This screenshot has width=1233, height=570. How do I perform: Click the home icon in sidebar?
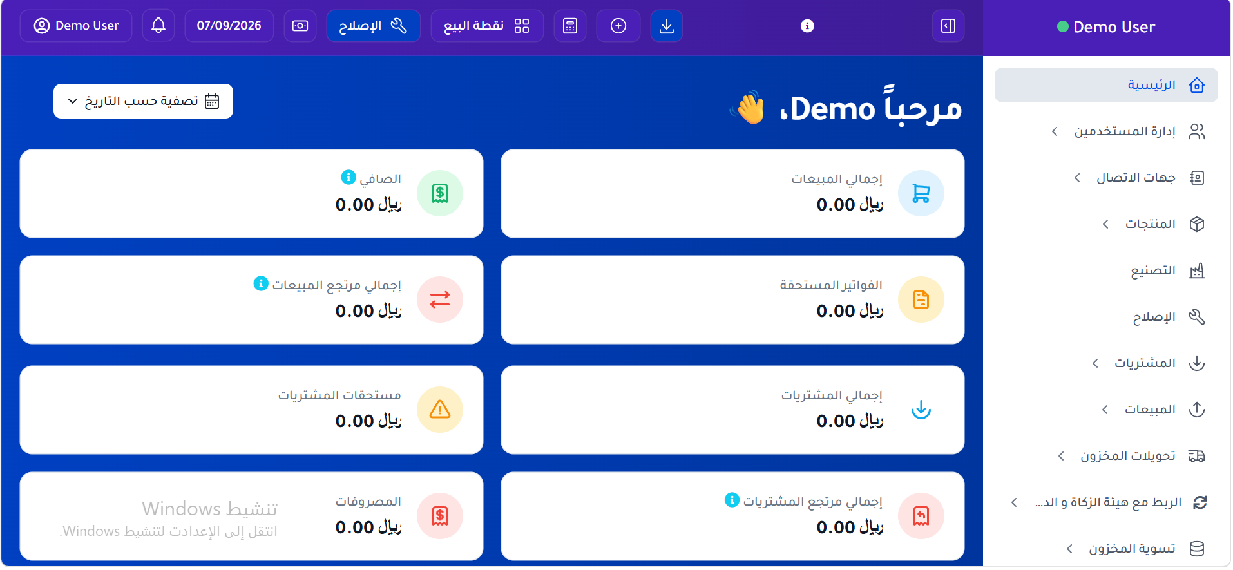1197,85
